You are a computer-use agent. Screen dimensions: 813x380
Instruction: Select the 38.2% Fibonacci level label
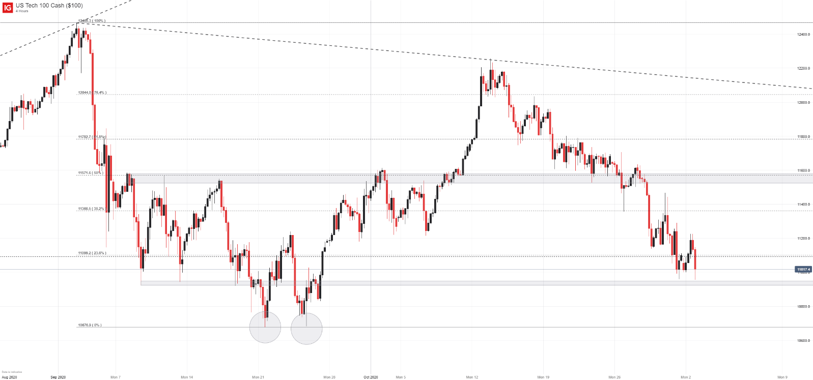tap(91, 209)
